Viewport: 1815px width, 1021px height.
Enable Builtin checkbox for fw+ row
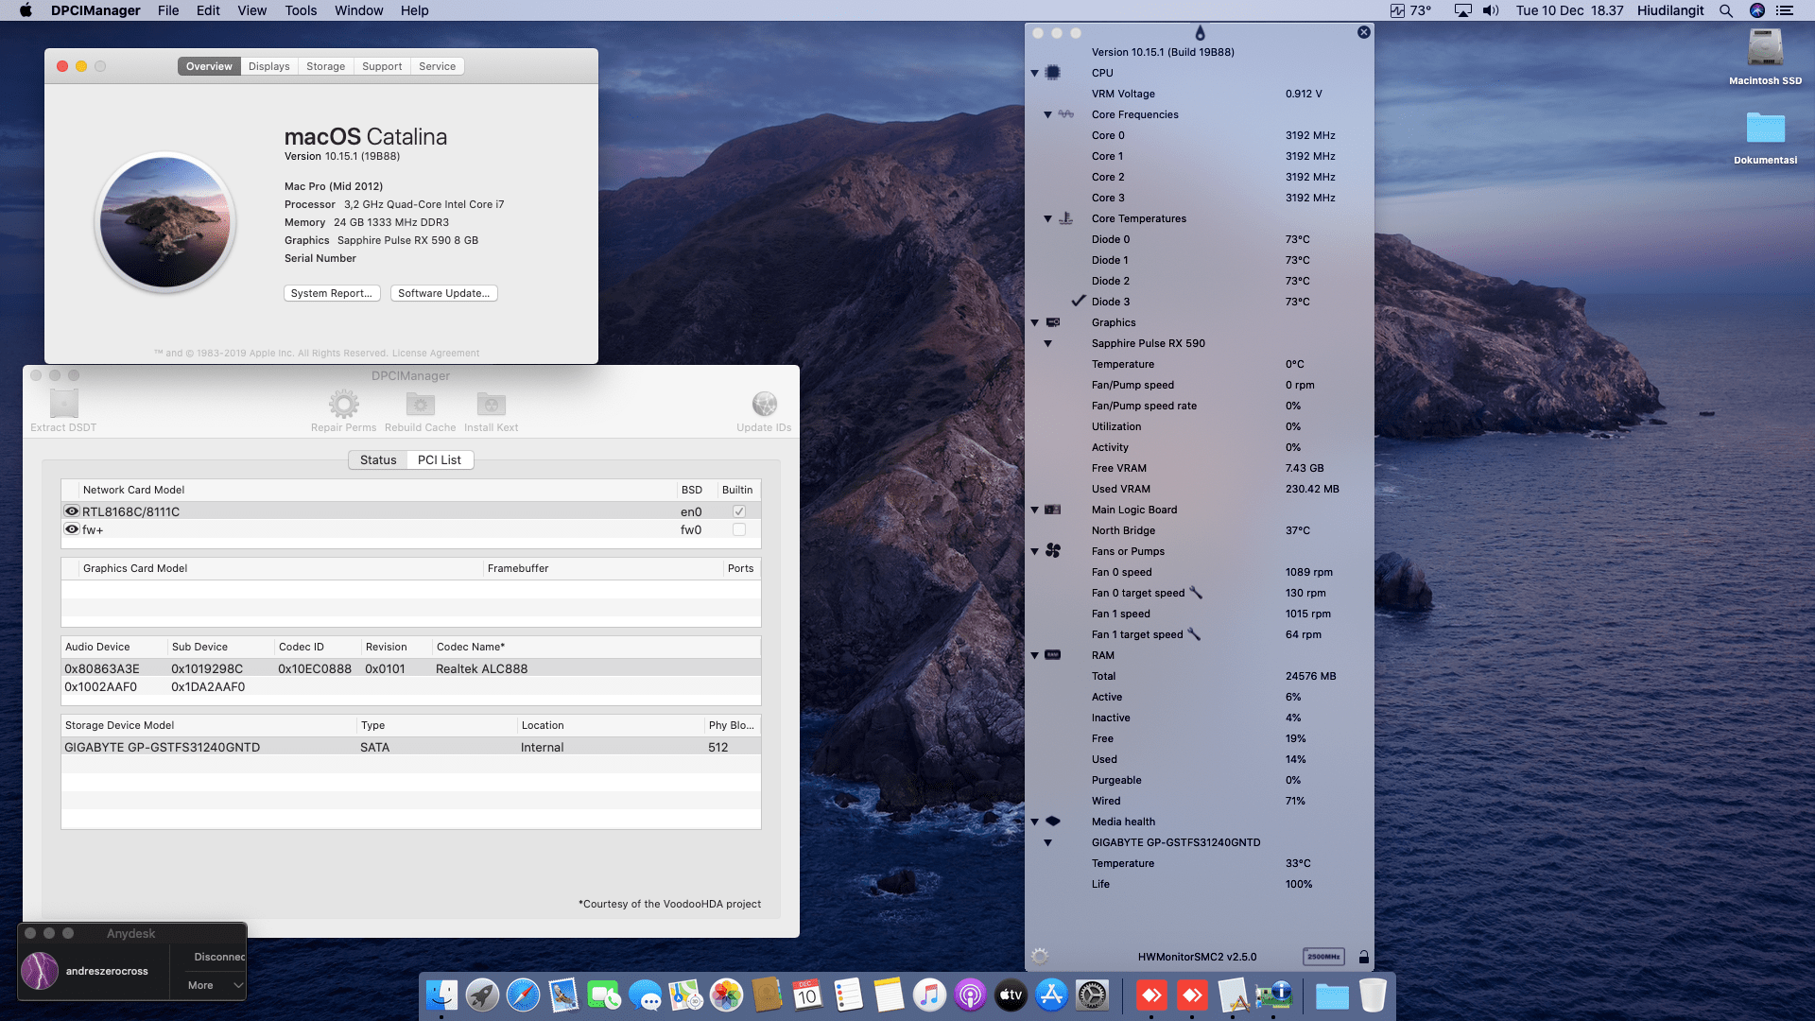pyautogui.click(x=738, y=529)
